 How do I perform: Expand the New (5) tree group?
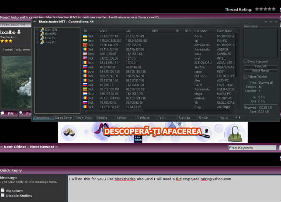(38, 38)
